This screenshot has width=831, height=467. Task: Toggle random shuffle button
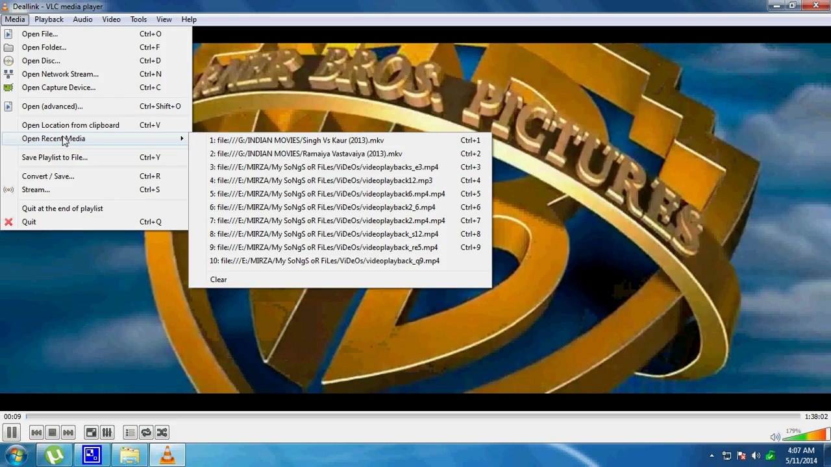162,433
